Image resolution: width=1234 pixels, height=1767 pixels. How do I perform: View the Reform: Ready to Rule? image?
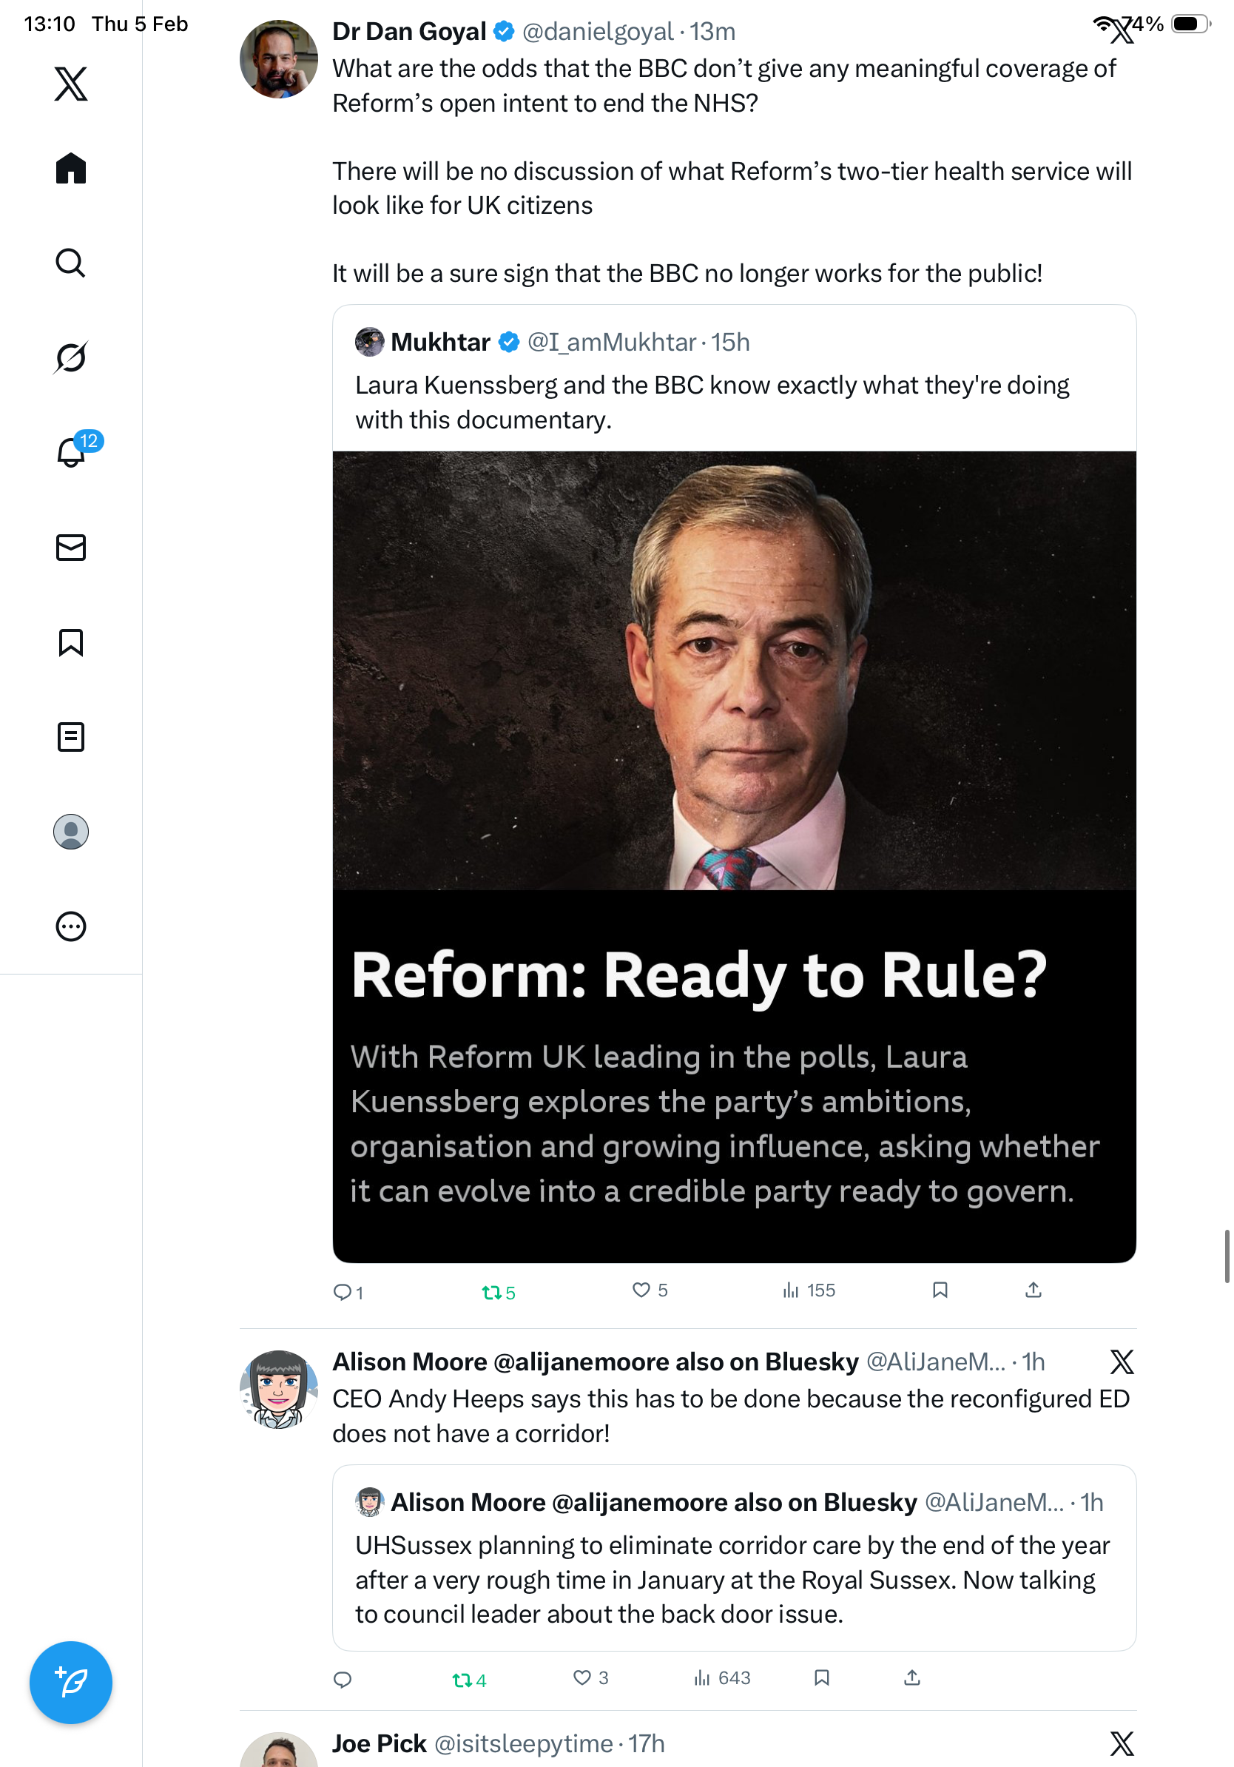click(734, 856)
